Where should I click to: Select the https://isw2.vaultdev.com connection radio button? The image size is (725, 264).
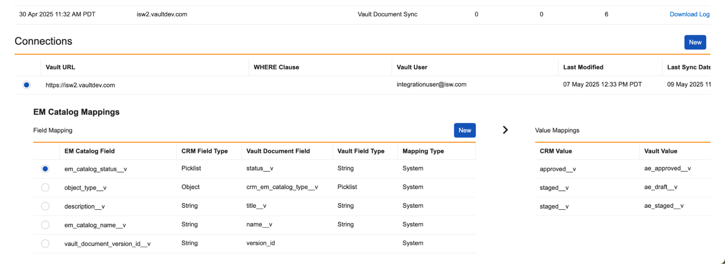point(26,85)
